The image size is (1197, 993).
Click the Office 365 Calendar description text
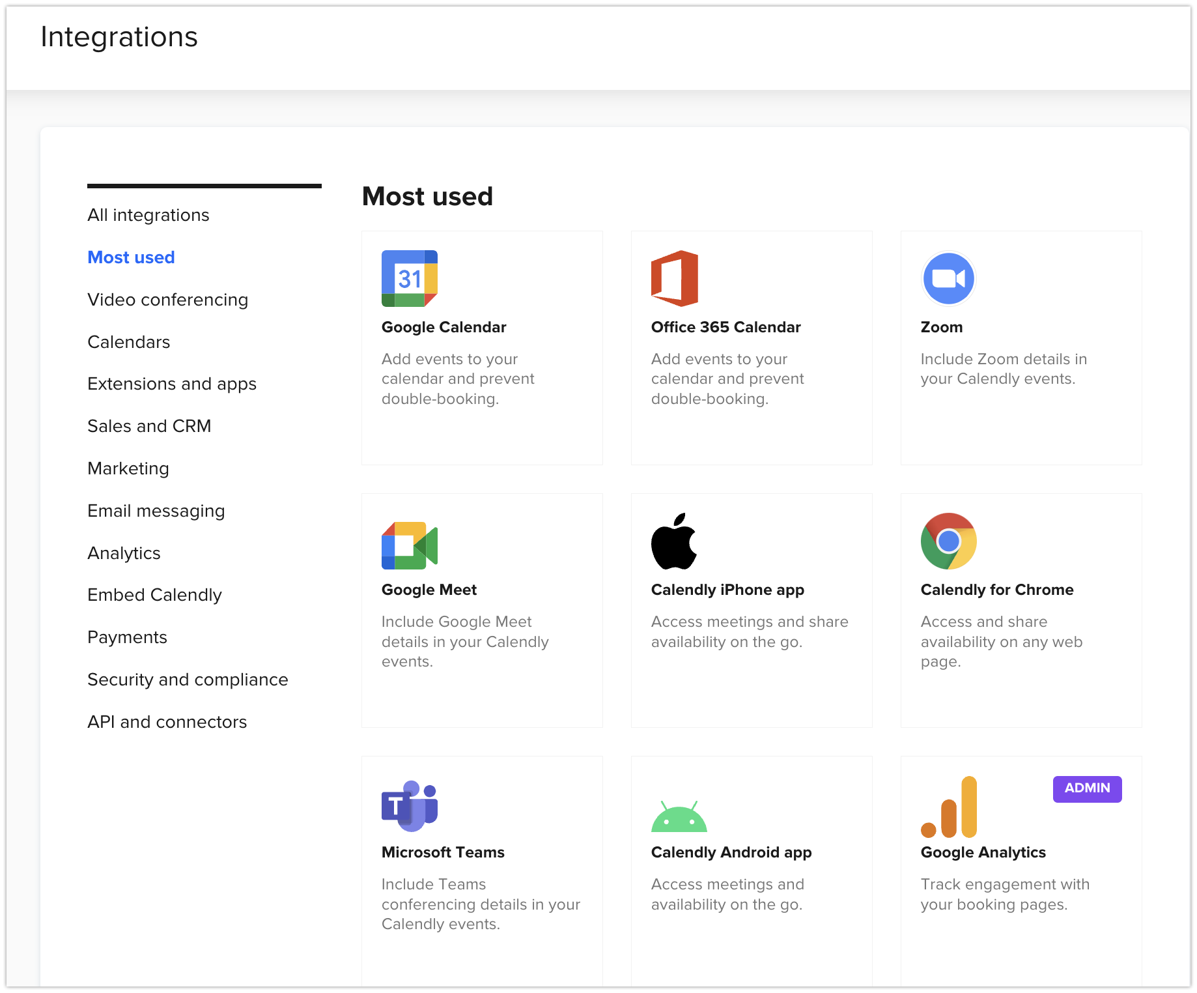coord(727,379)
